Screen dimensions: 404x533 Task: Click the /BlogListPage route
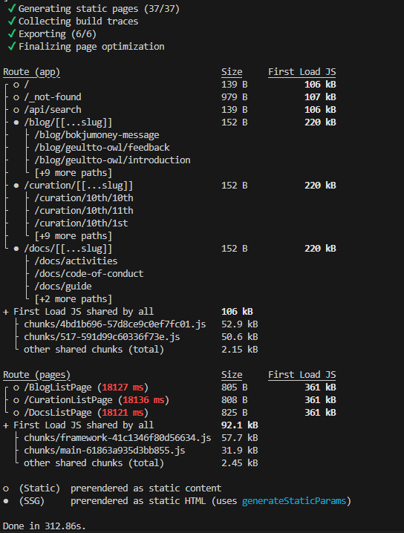(x=57, y=388)
